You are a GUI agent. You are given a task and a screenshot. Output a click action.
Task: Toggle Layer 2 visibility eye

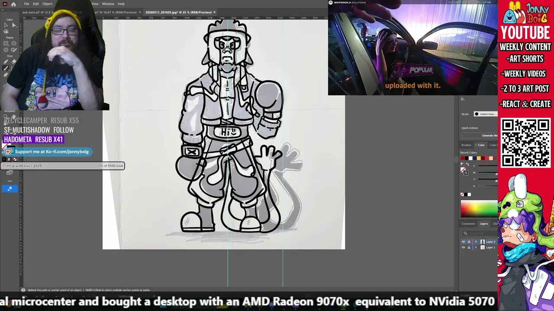pyautogui.click(x=464, y=241)
